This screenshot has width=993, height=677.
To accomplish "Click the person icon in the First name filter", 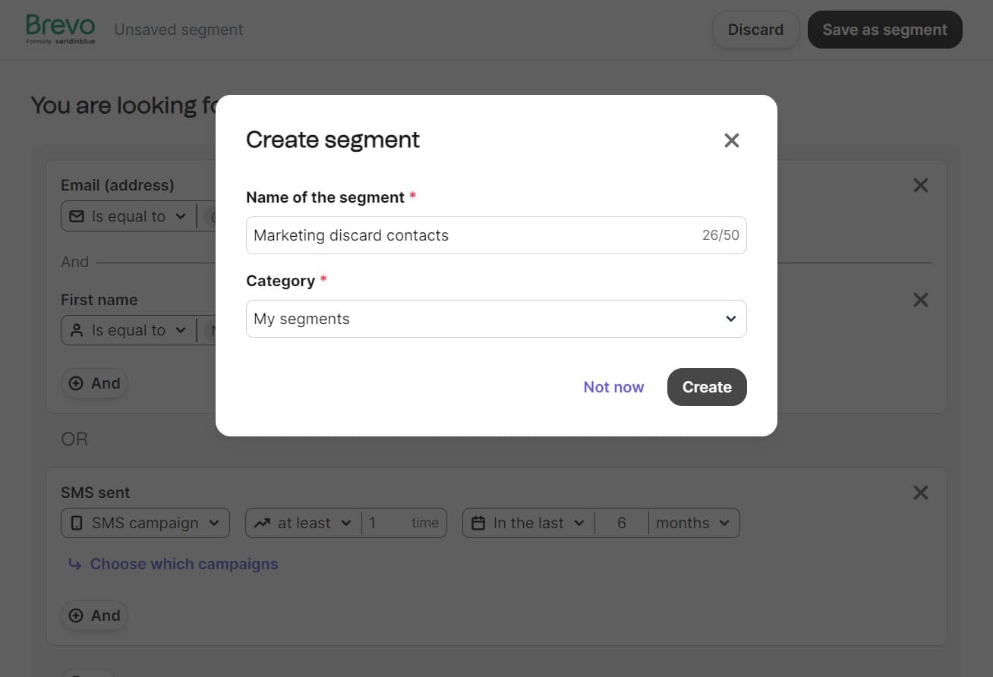I will tap(77, 330).
